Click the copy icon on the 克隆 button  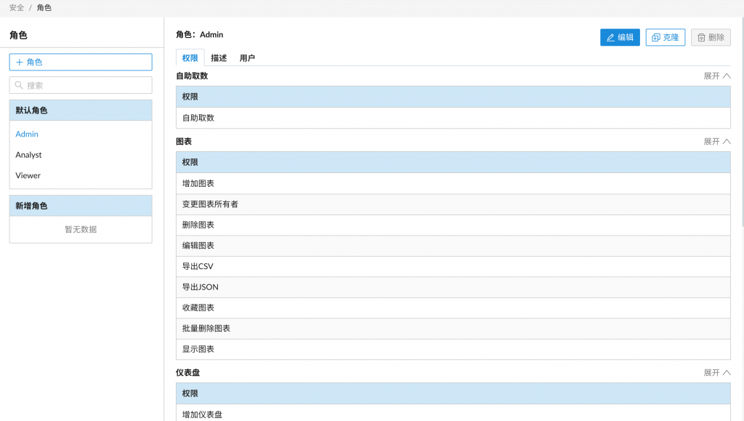coord(655,38)
